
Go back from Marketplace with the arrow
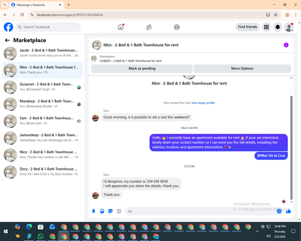[x=7, y=40]
